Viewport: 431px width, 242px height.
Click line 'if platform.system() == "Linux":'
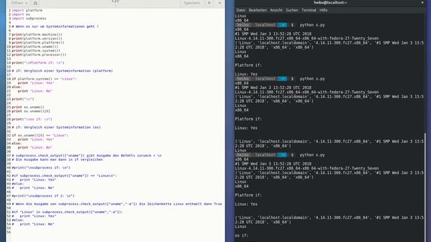point(44,79)
